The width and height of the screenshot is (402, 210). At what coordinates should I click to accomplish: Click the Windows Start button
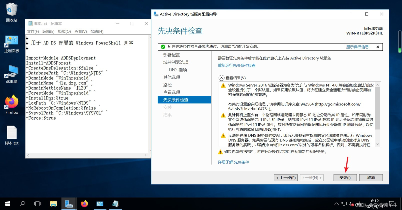pyautogui.click(x=7, y=204)
